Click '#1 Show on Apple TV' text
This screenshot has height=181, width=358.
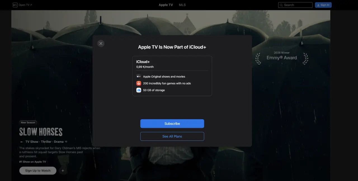tap(32, 162)
